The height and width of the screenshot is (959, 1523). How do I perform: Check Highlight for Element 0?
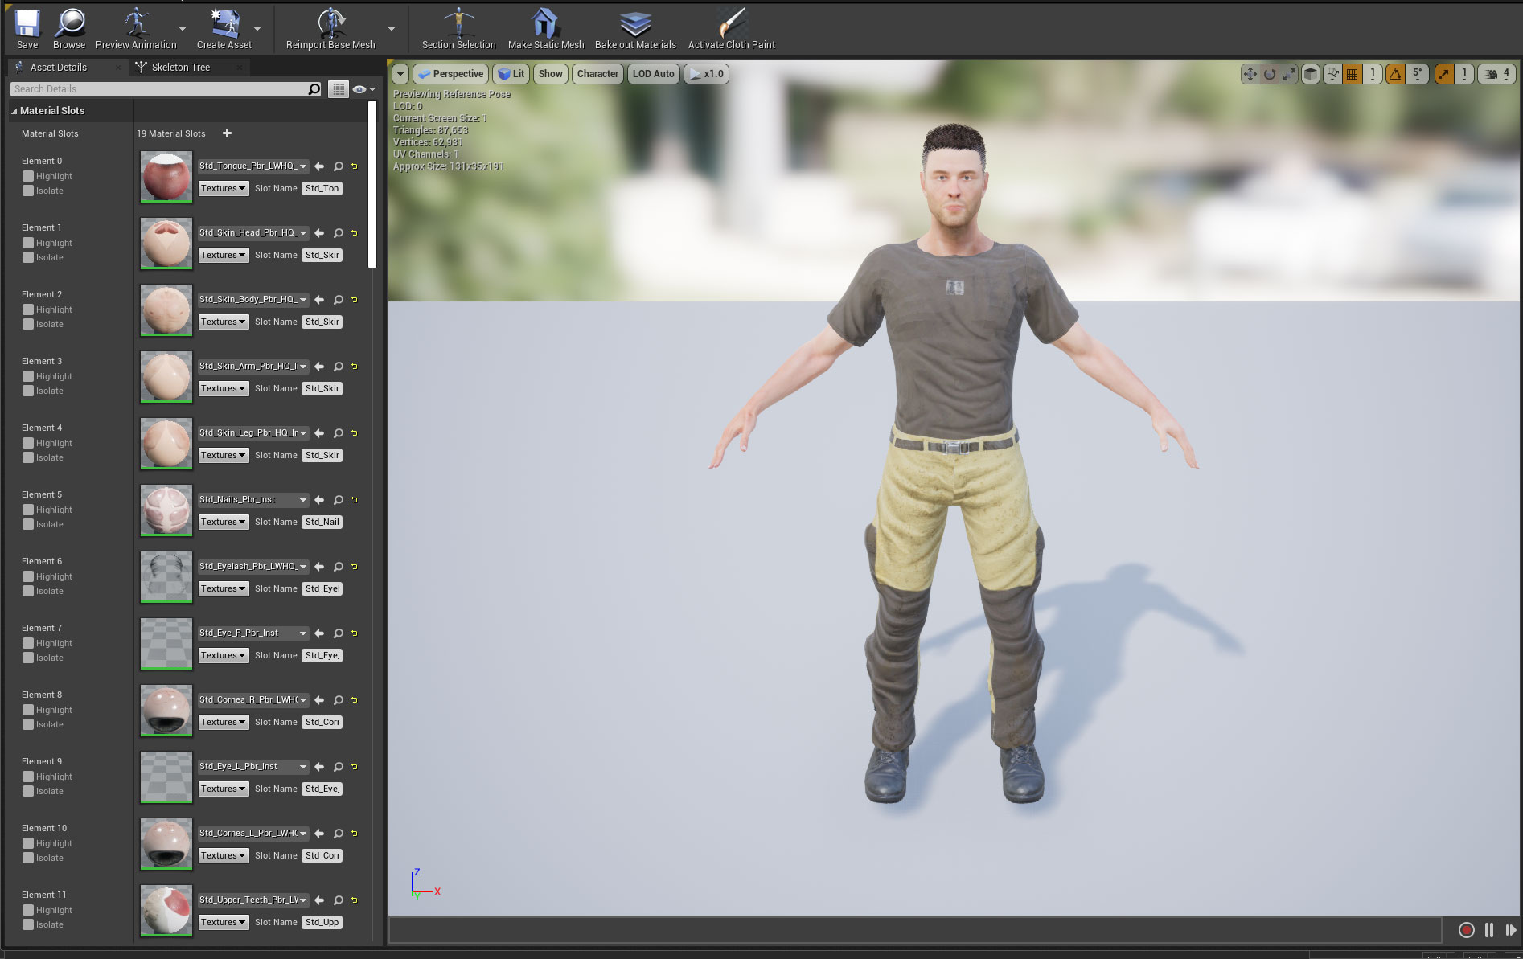tap(28, 176)
